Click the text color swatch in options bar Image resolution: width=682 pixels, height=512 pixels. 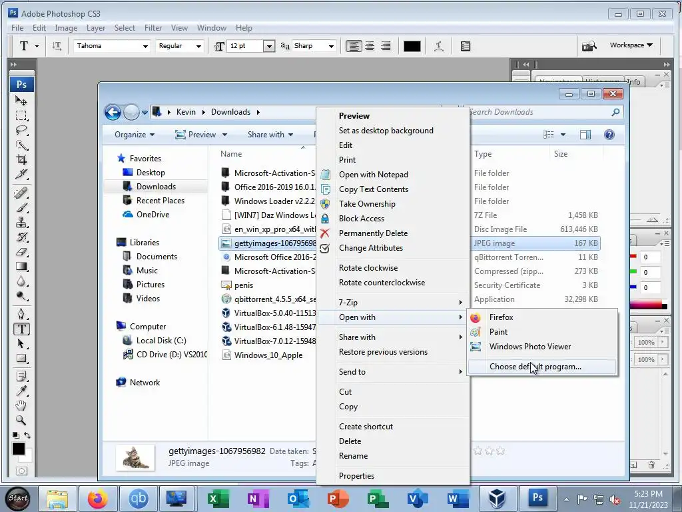pos(412,46)
